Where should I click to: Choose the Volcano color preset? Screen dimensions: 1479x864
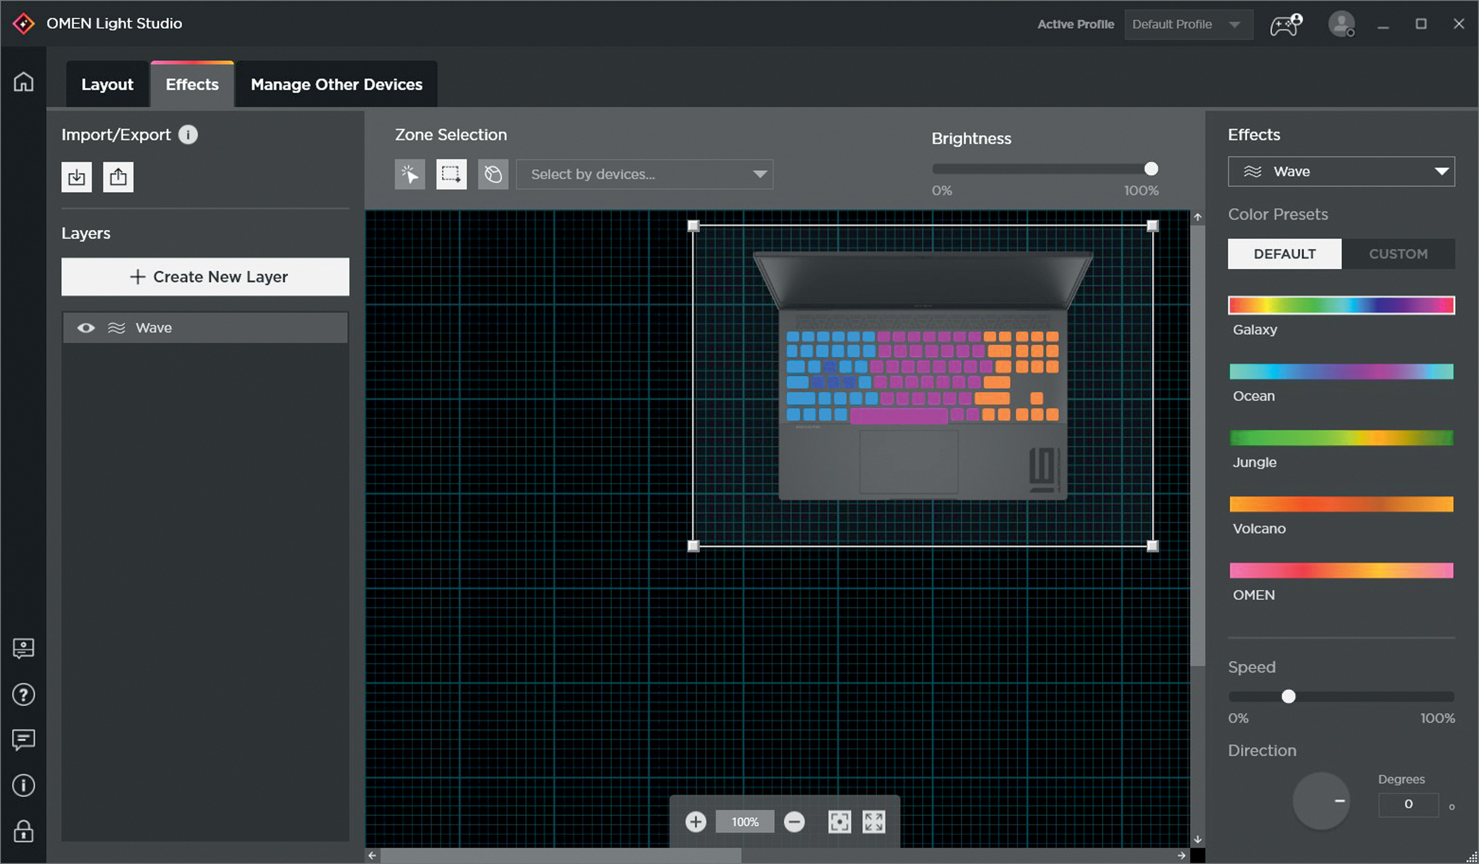(1341, 504)
